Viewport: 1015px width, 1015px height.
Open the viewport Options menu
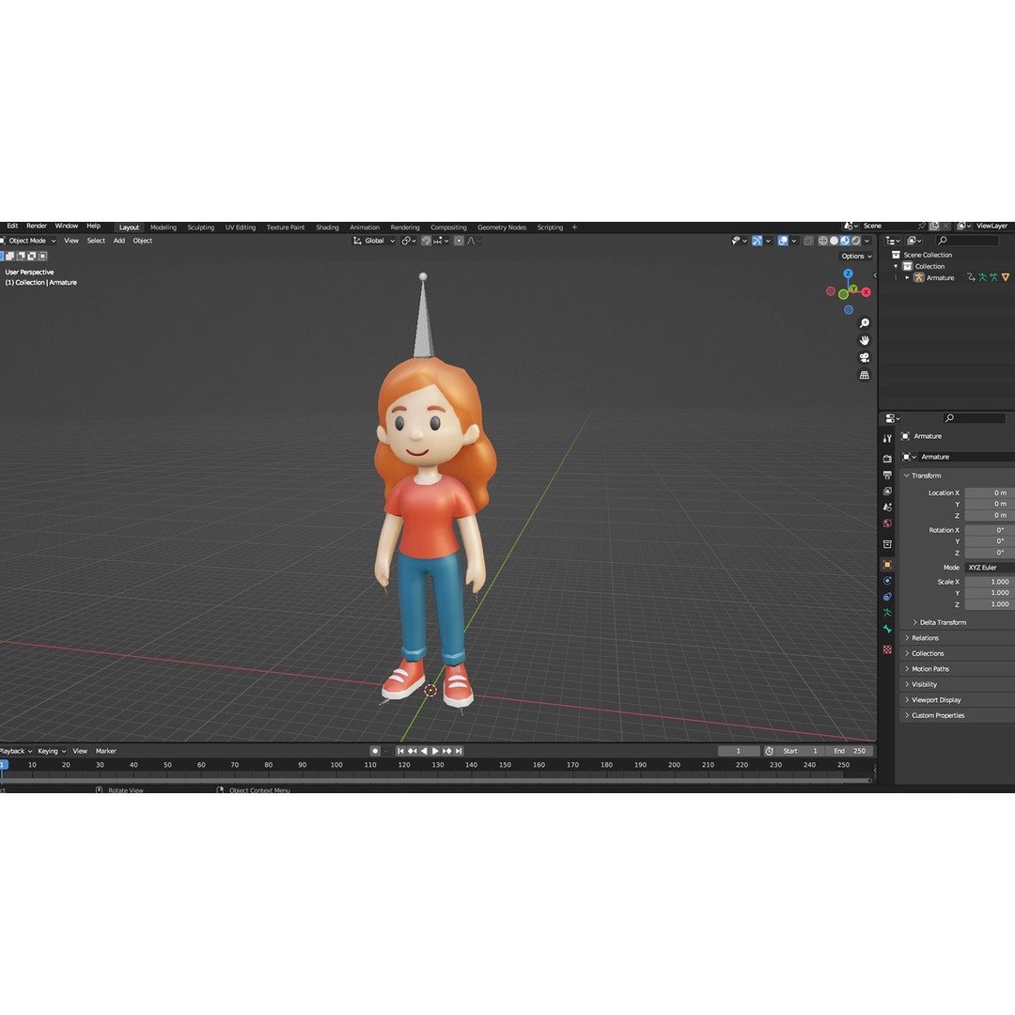point(854,256)
